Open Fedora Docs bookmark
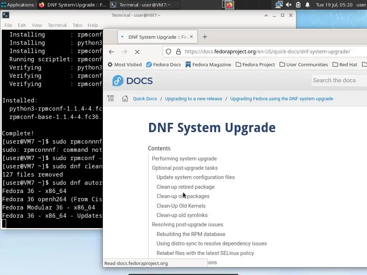The width and height of the screenshot is (367, 275). pyautogui.click(x=163, y=64)
